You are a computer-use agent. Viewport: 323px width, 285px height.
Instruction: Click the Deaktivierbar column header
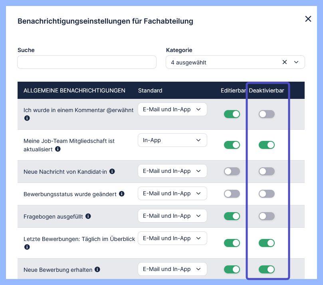coord(266,91)
